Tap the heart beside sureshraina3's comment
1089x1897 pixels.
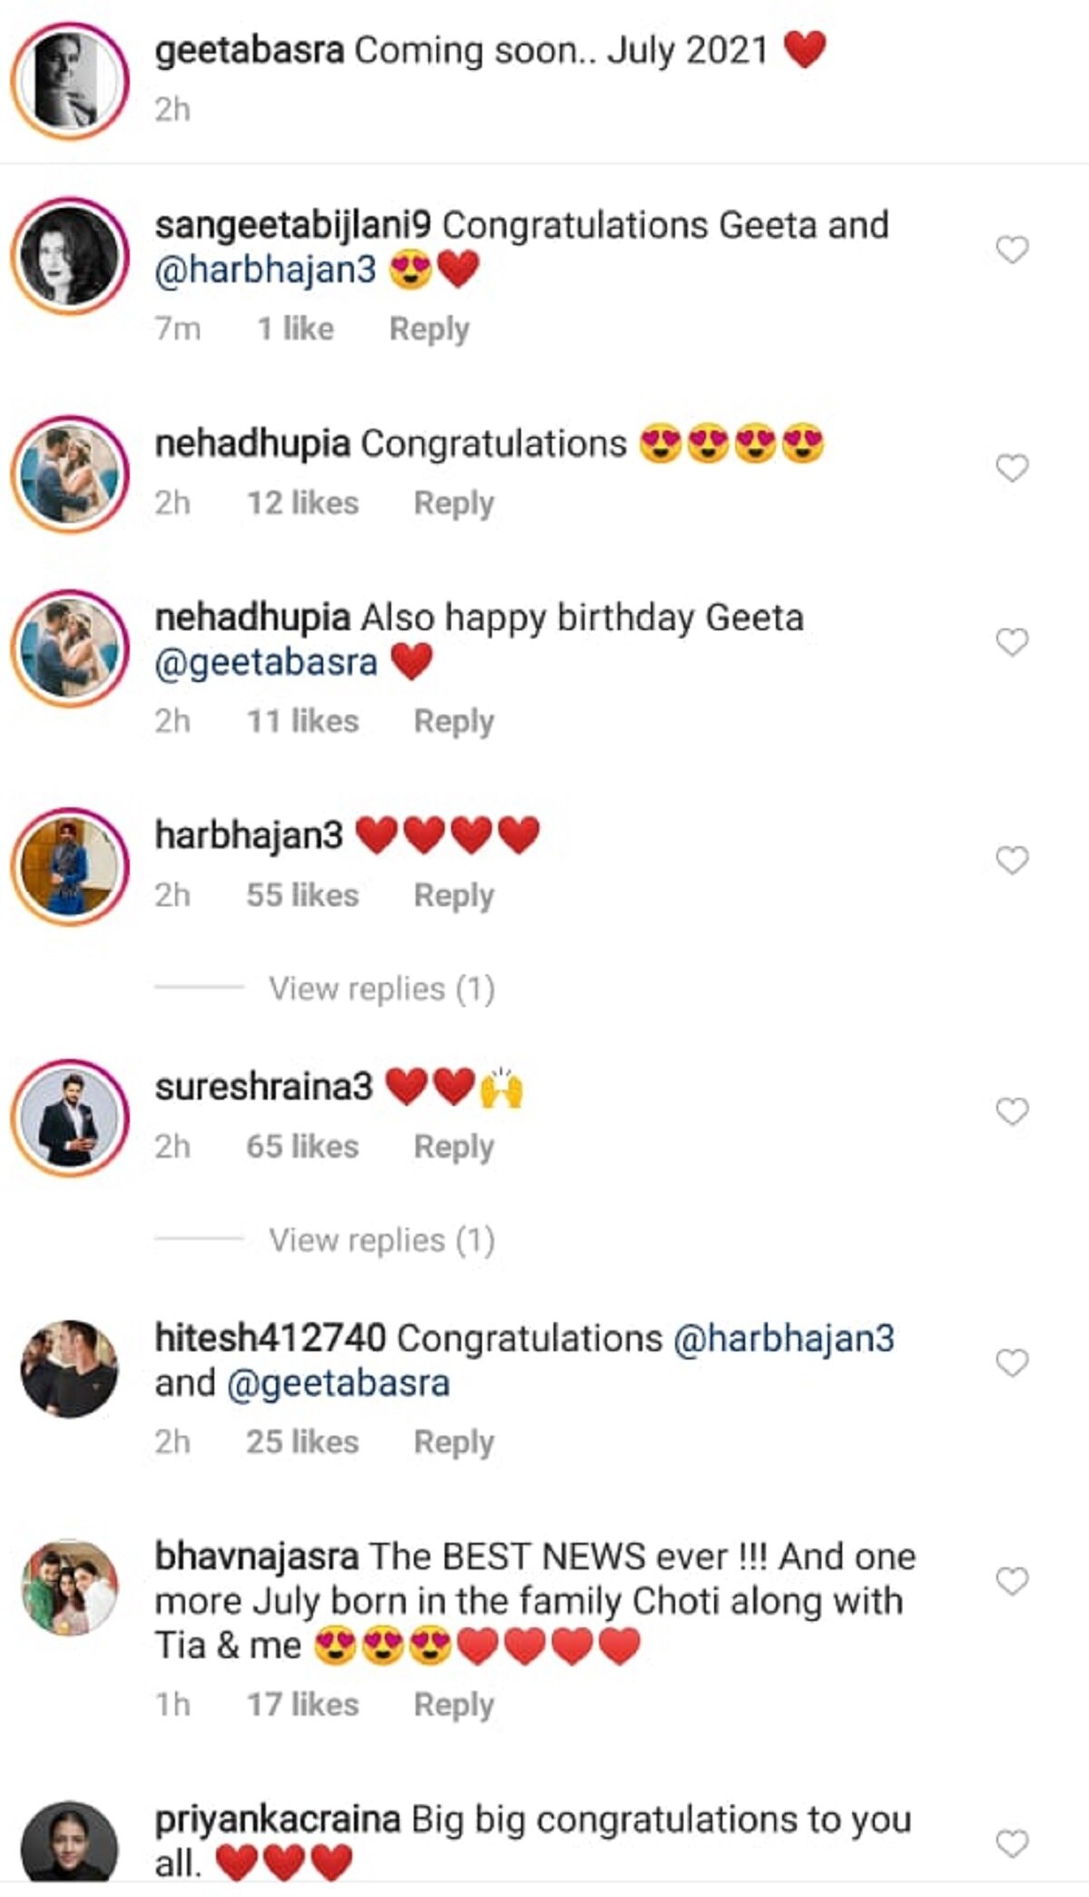[1012, 1112]
